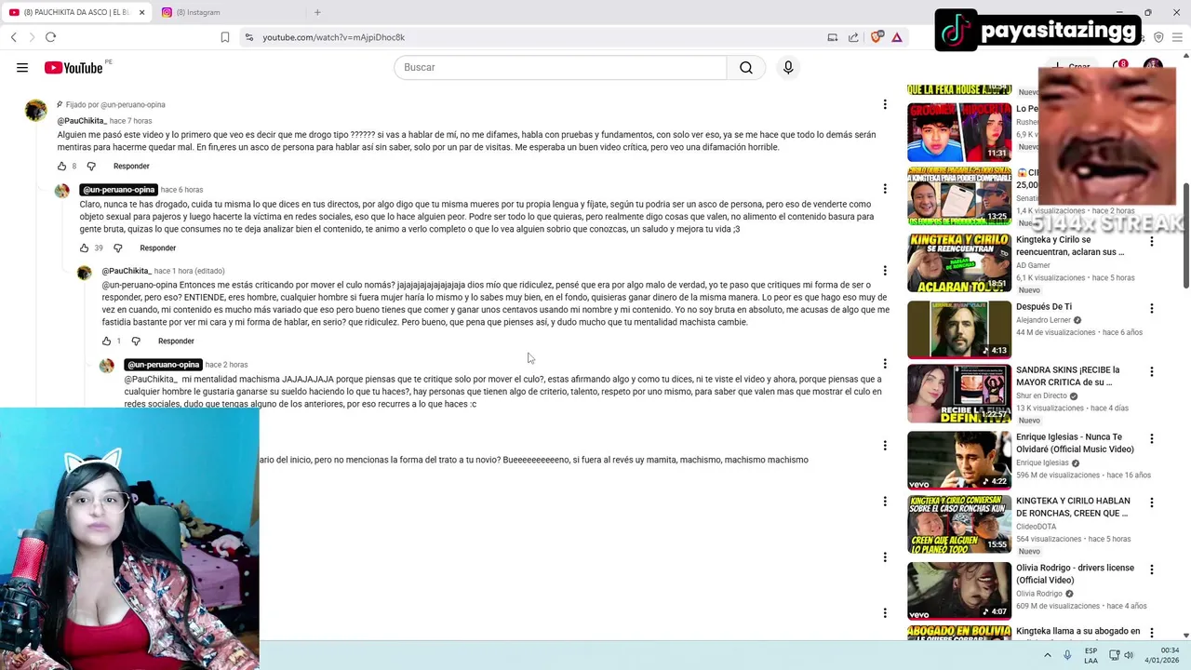1191x670 pixels.
Task: Open more options for 'Kingteka y Cirilo se reencuentran'
Action: click(1152, 241)
